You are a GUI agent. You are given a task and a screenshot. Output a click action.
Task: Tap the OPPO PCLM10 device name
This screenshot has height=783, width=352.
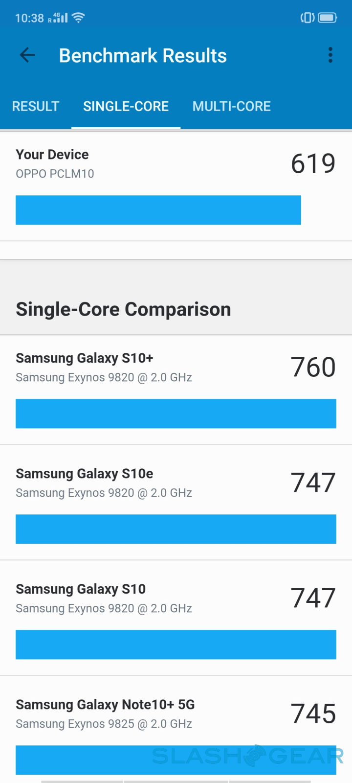coord(55,174)
